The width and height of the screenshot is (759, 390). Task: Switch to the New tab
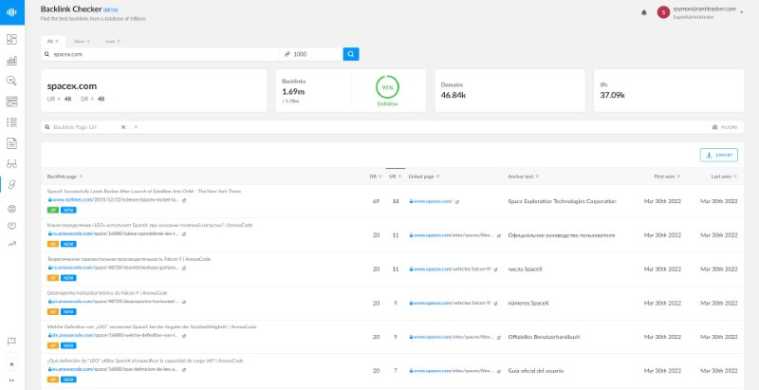82,41
